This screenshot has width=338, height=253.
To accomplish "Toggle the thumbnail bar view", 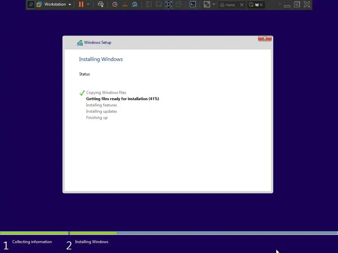I will (x=159, y=4).
